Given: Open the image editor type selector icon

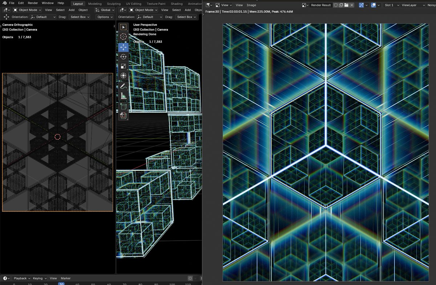Looking at the screenshot, I should (x=209, y=5).
